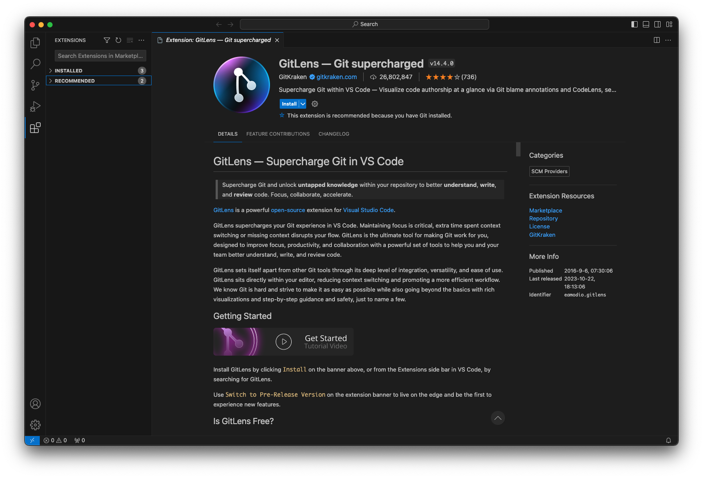Viewport: 703px width, 478px height.
Task: Customize layout icon in title bar
Action: [669, 24]
